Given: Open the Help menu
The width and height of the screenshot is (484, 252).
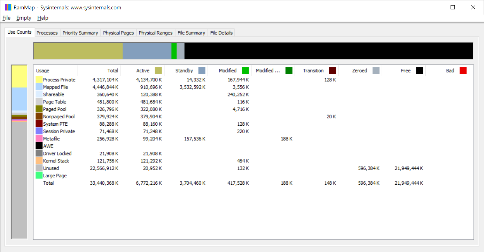Looking at the screenshot, I should pyautogui.click(x=43, y=18).
